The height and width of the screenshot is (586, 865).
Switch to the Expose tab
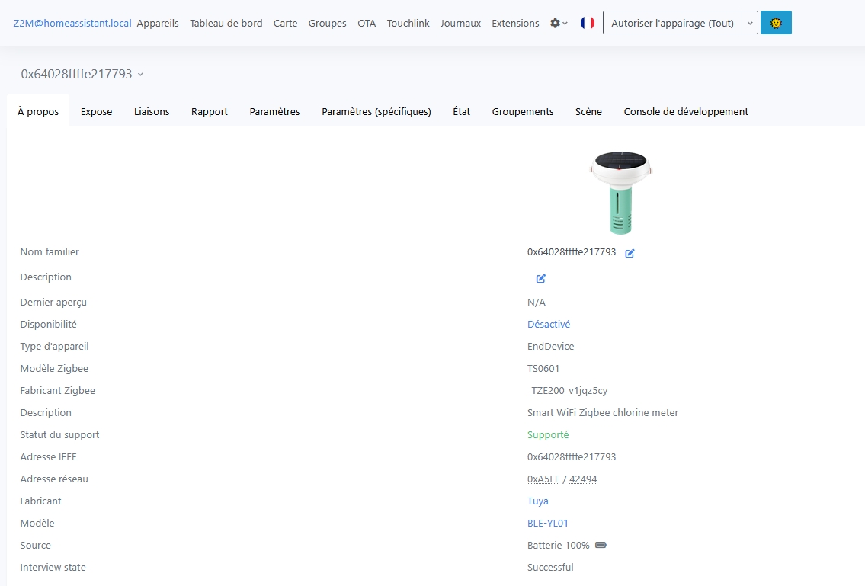pos(96,111)
